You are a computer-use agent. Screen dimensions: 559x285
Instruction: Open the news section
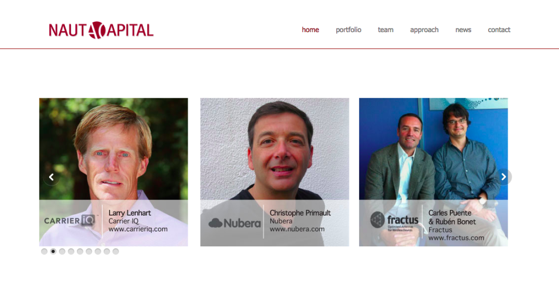463,30
